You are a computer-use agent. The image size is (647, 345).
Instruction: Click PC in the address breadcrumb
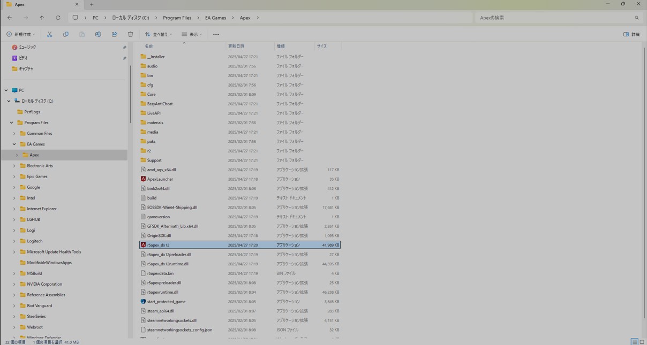[x=95, y=18]
